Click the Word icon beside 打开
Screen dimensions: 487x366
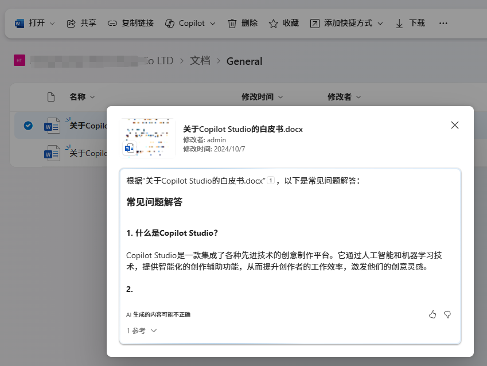pyautogui.click(x=20, y=24)
